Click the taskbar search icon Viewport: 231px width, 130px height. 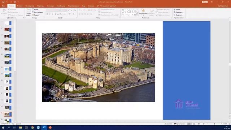point(9,127)
